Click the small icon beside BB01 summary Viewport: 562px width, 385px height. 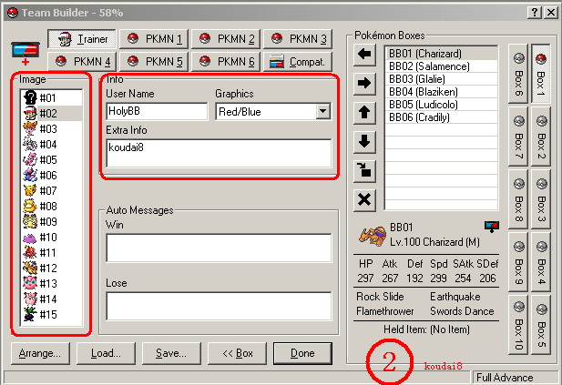click(492, 227)
